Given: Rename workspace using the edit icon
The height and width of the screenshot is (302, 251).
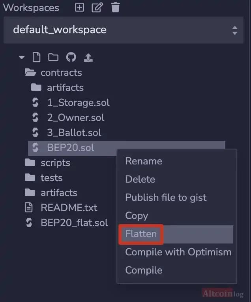Looking at the screenshot, I should 97,8.
